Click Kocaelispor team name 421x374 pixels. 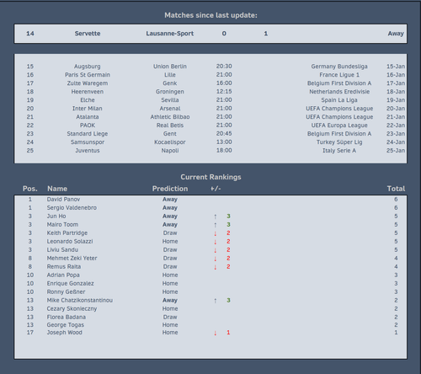click(170, 142)
